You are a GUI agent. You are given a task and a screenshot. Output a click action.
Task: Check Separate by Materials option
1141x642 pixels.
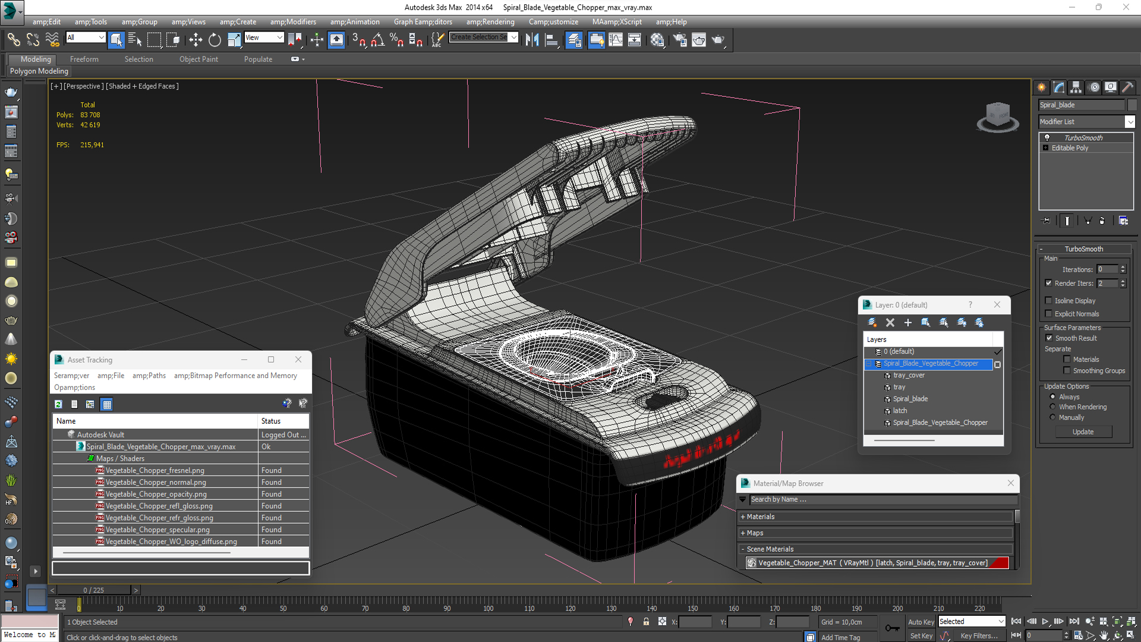coord(1067,359)
